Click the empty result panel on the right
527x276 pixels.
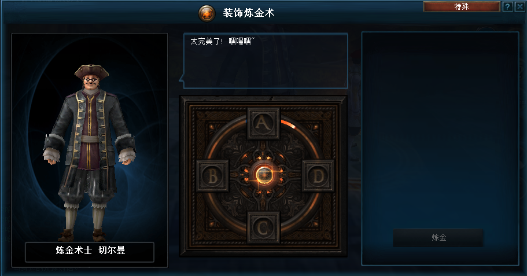[440, 149]
